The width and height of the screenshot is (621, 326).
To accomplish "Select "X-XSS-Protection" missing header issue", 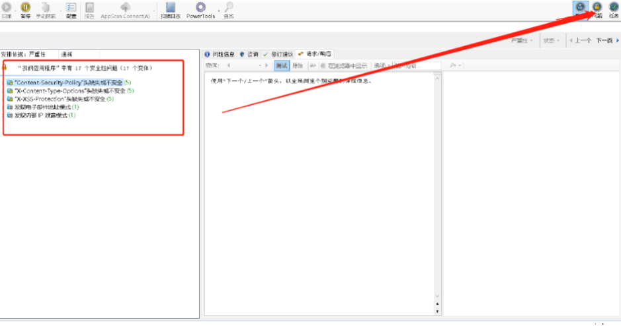I will (x=60, y=99).
